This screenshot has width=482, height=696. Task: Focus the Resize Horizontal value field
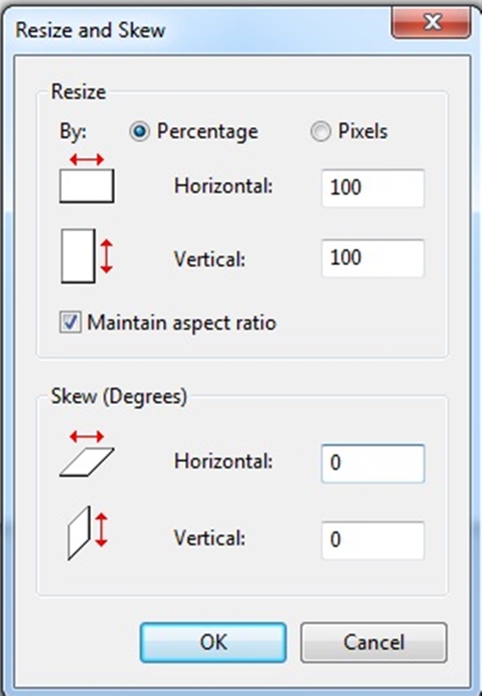click(373, 188)
